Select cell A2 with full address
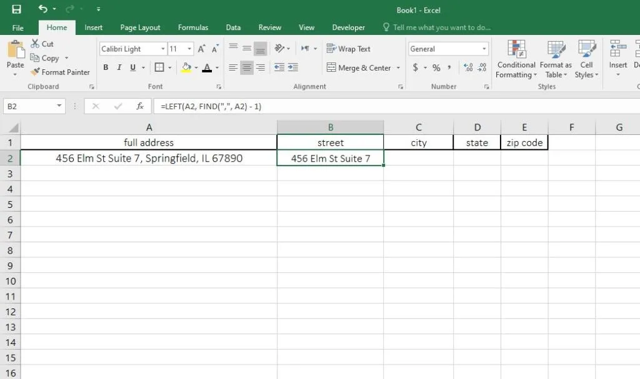 (x=149, y=159)
